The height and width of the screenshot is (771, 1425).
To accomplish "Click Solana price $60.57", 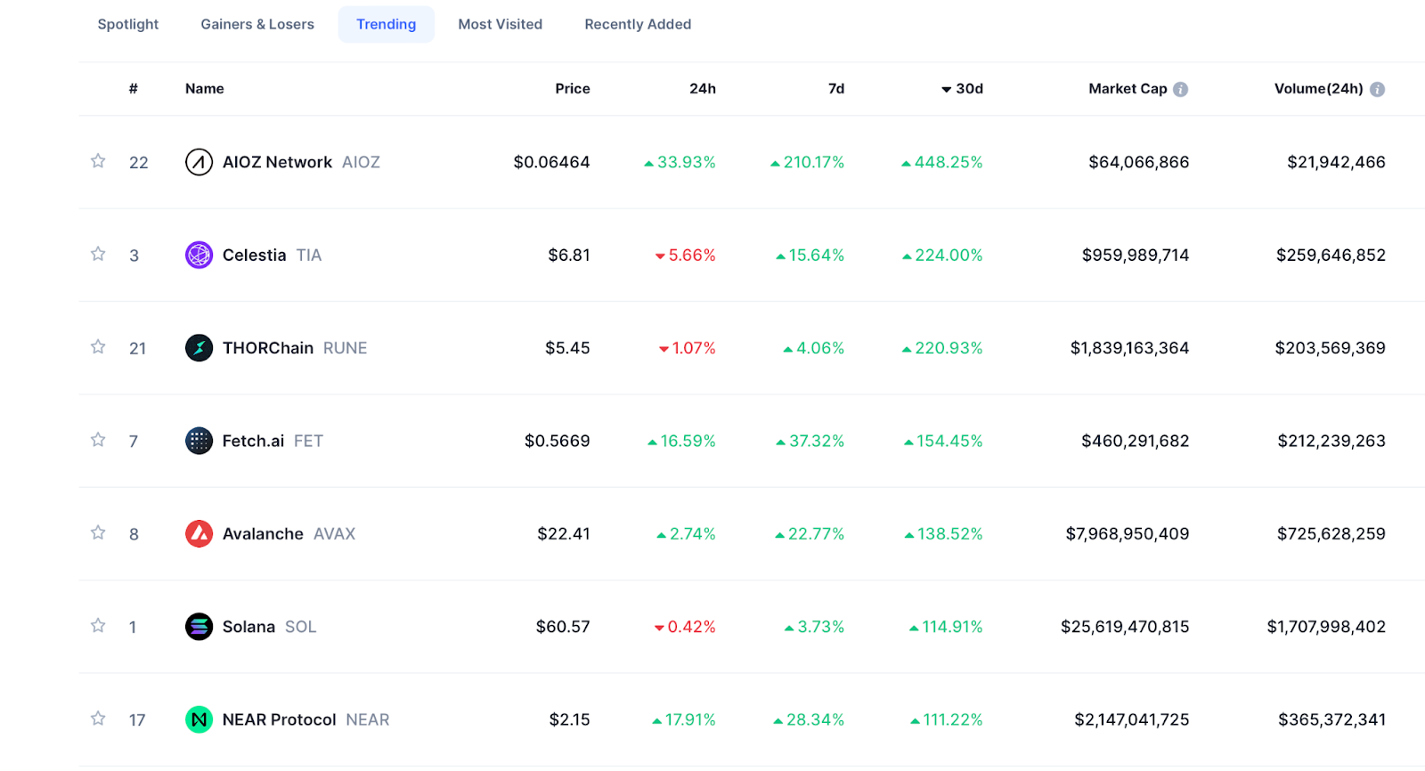I will pyautogui.click(x=563, y=627).
